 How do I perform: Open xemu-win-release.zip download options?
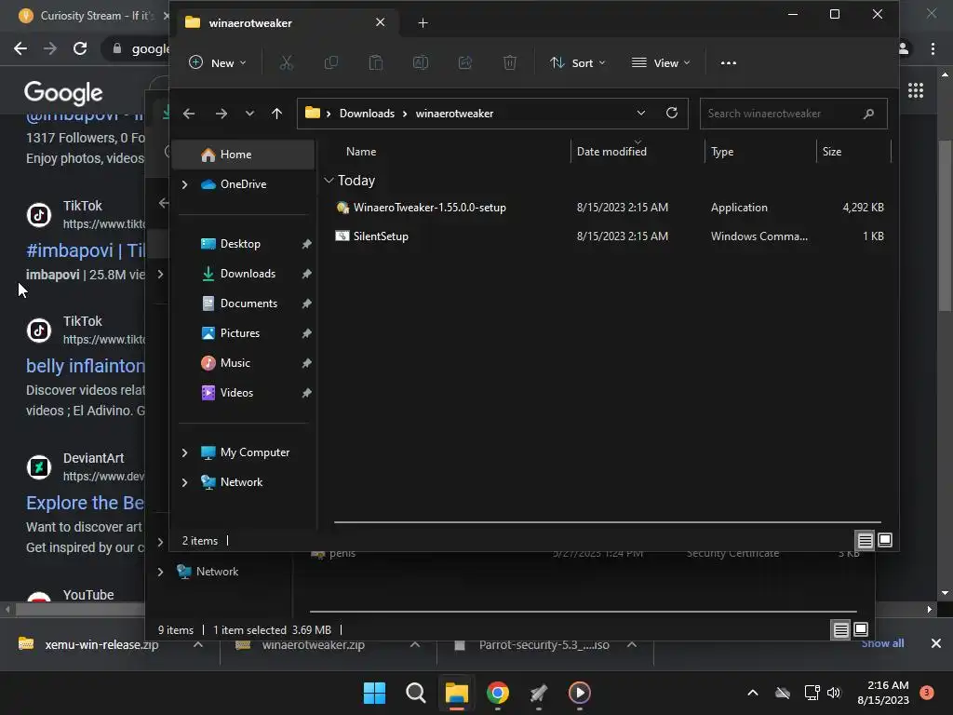click(198, 644)
